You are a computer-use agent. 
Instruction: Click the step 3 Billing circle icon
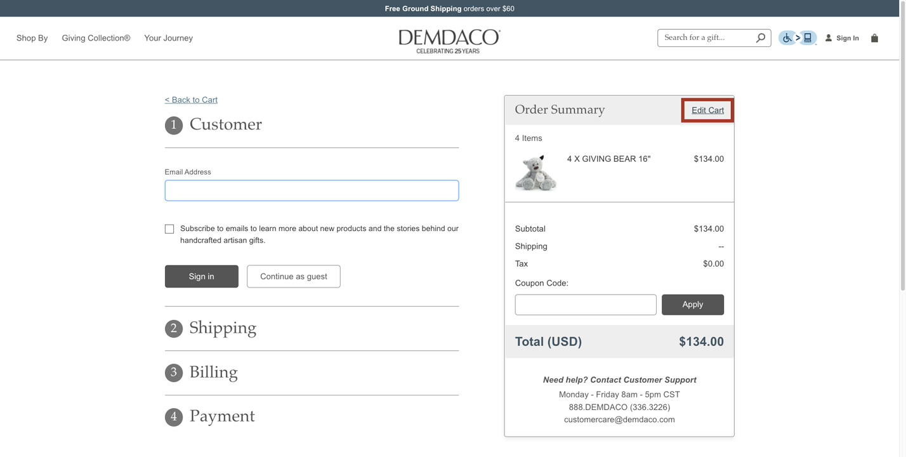pos(173,373)
